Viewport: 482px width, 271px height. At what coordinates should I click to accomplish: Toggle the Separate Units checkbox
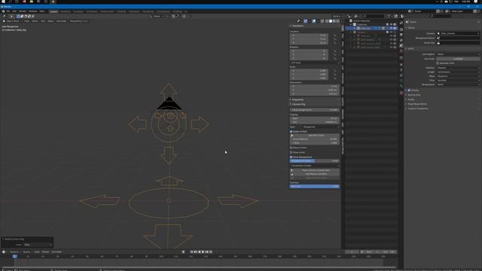(438, 63)
